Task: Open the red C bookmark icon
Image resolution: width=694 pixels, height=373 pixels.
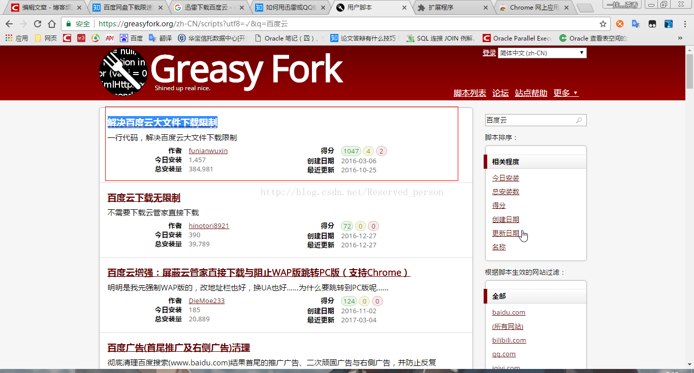Action: 67,38
